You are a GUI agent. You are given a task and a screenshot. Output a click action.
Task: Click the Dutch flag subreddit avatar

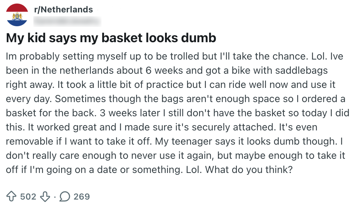pos(17,15)
